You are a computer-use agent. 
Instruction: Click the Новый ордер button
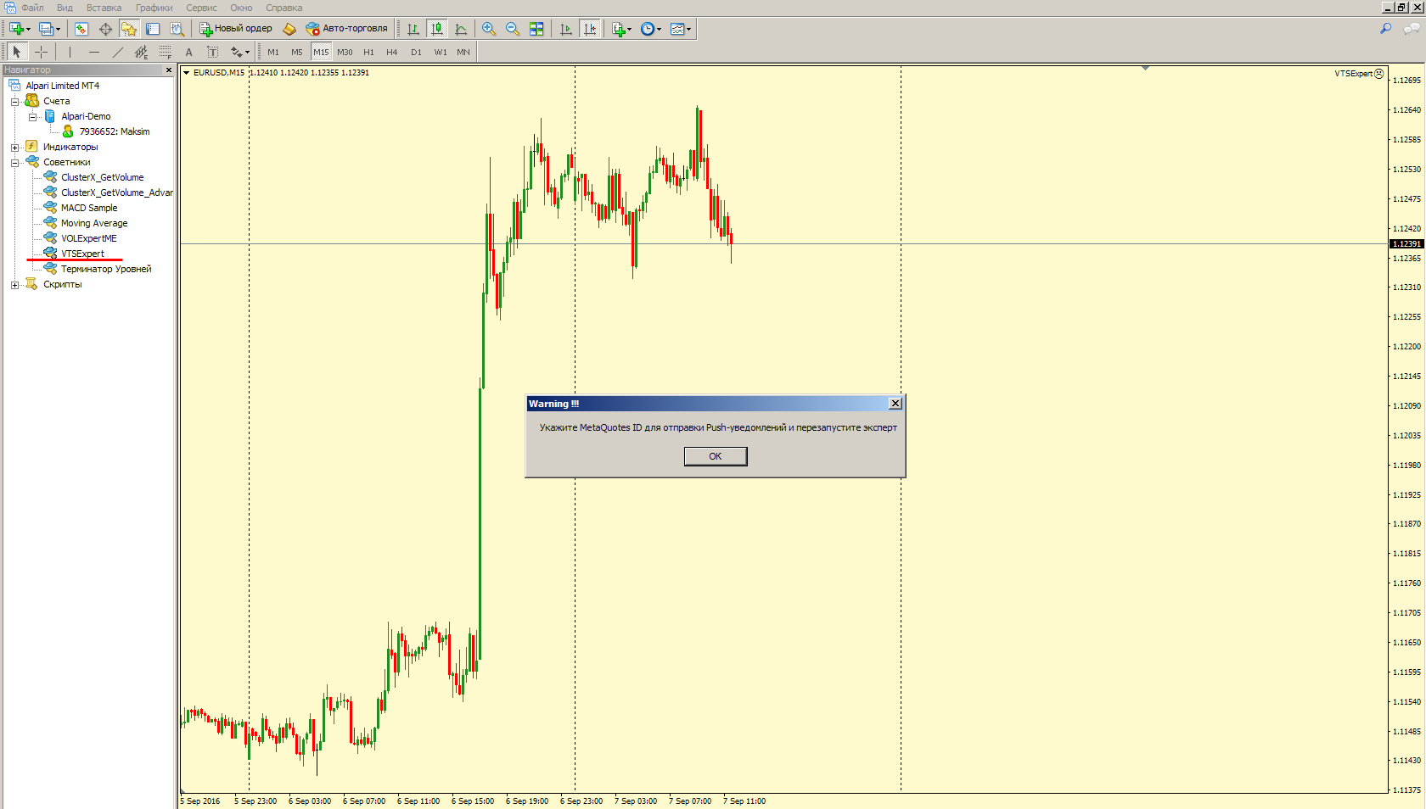[236, 29]
